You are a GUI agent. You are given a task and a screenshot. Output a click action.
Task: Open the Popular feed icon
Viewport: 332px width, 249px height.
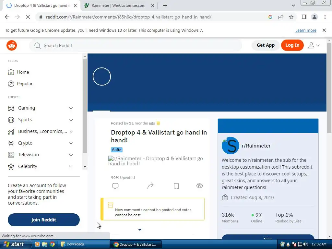click(11, 84)
